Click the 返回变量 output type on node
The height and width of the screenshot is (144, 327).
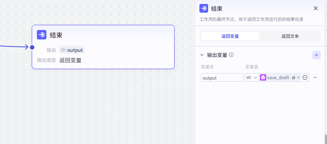point(70,60)
